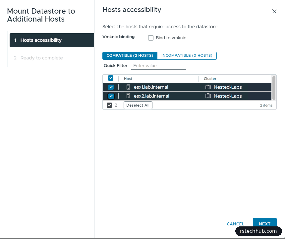Uncheck the esx1.lab.internal row checkbox
This screenshot has width=285, height=239.
click(111, 87)
